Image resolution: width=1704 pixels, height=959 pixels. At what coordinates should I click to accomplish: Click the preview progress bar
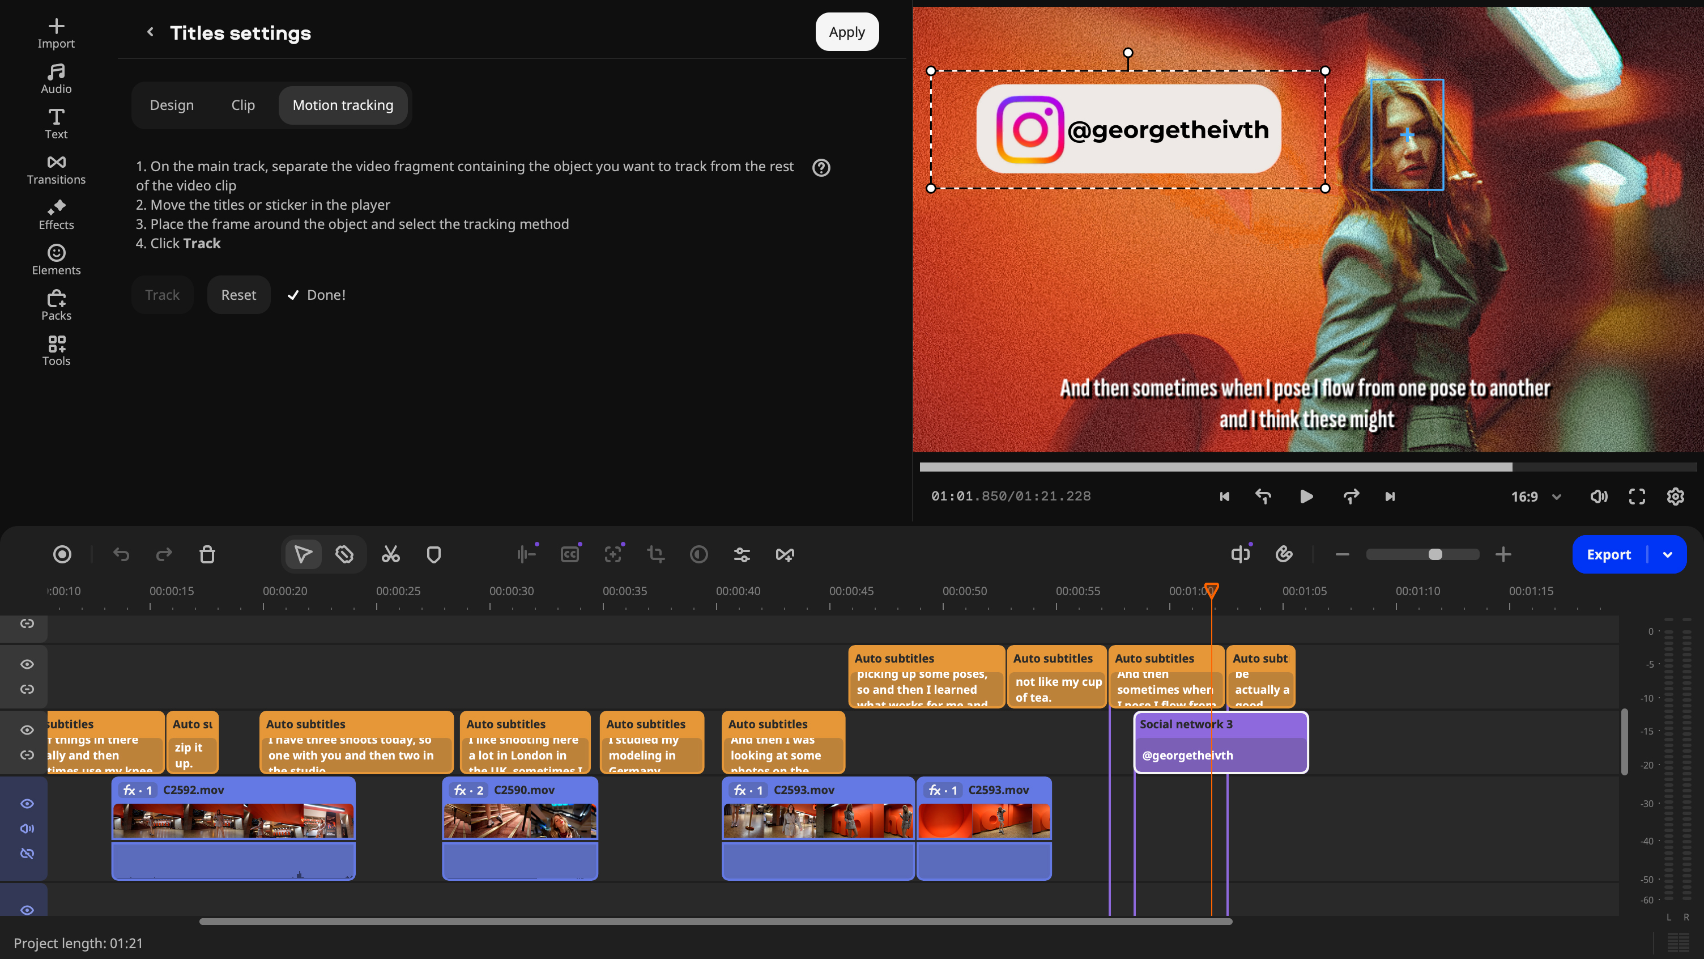(1308, 467)
